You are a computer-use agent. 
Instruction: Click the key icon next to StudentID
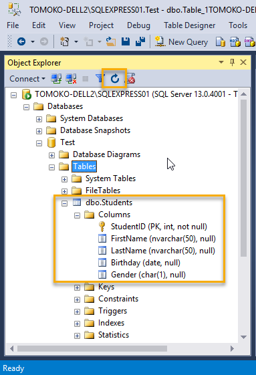click(102, 227)
